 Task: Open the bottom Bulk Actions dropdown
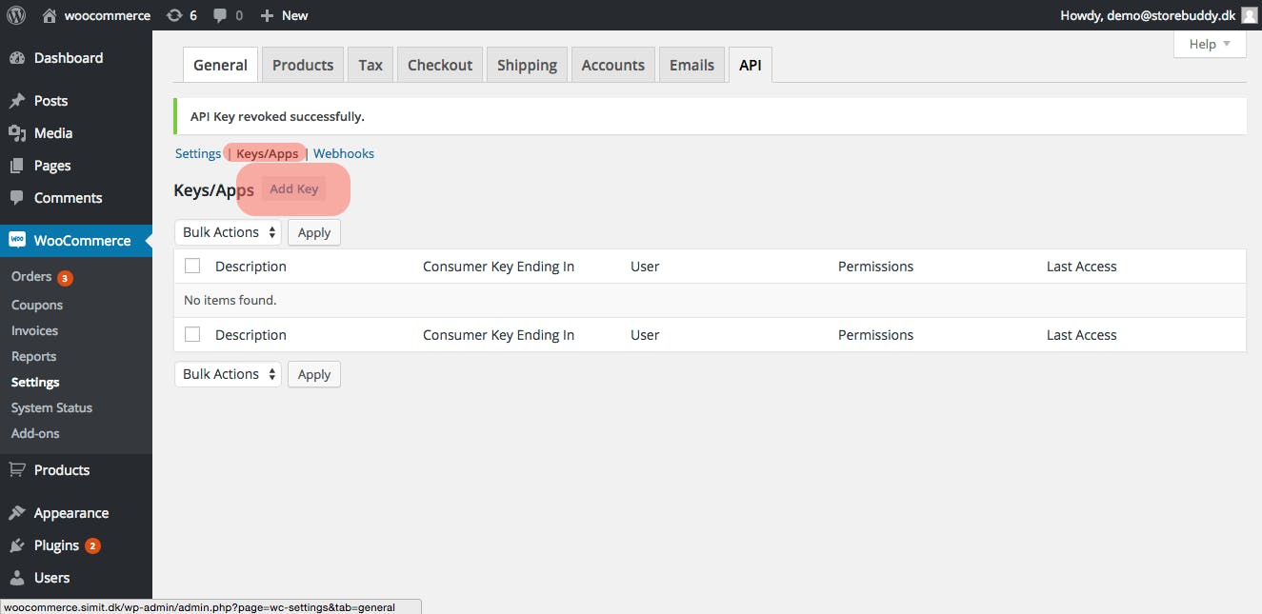228,374
